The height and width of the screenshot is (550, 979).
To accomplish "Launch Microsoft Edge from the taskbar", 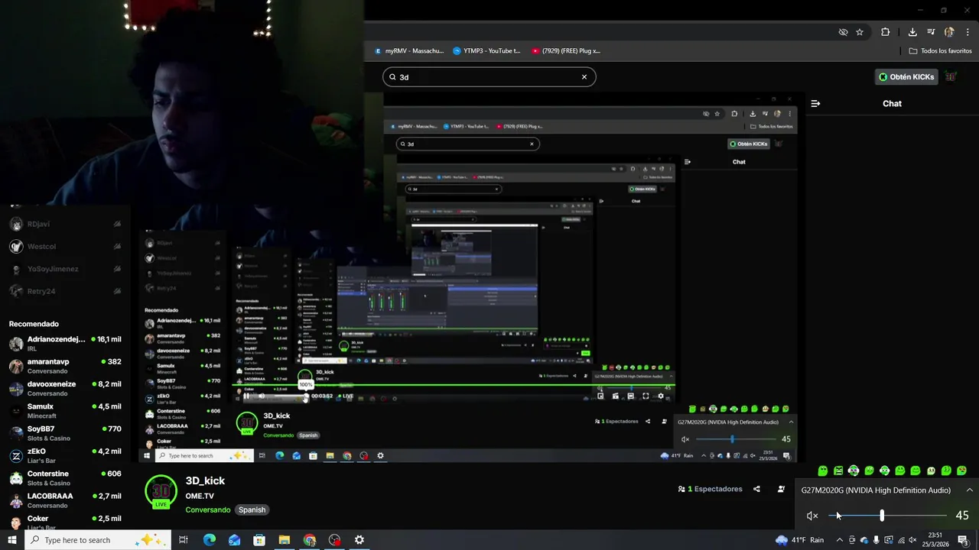I will (210, 540).
